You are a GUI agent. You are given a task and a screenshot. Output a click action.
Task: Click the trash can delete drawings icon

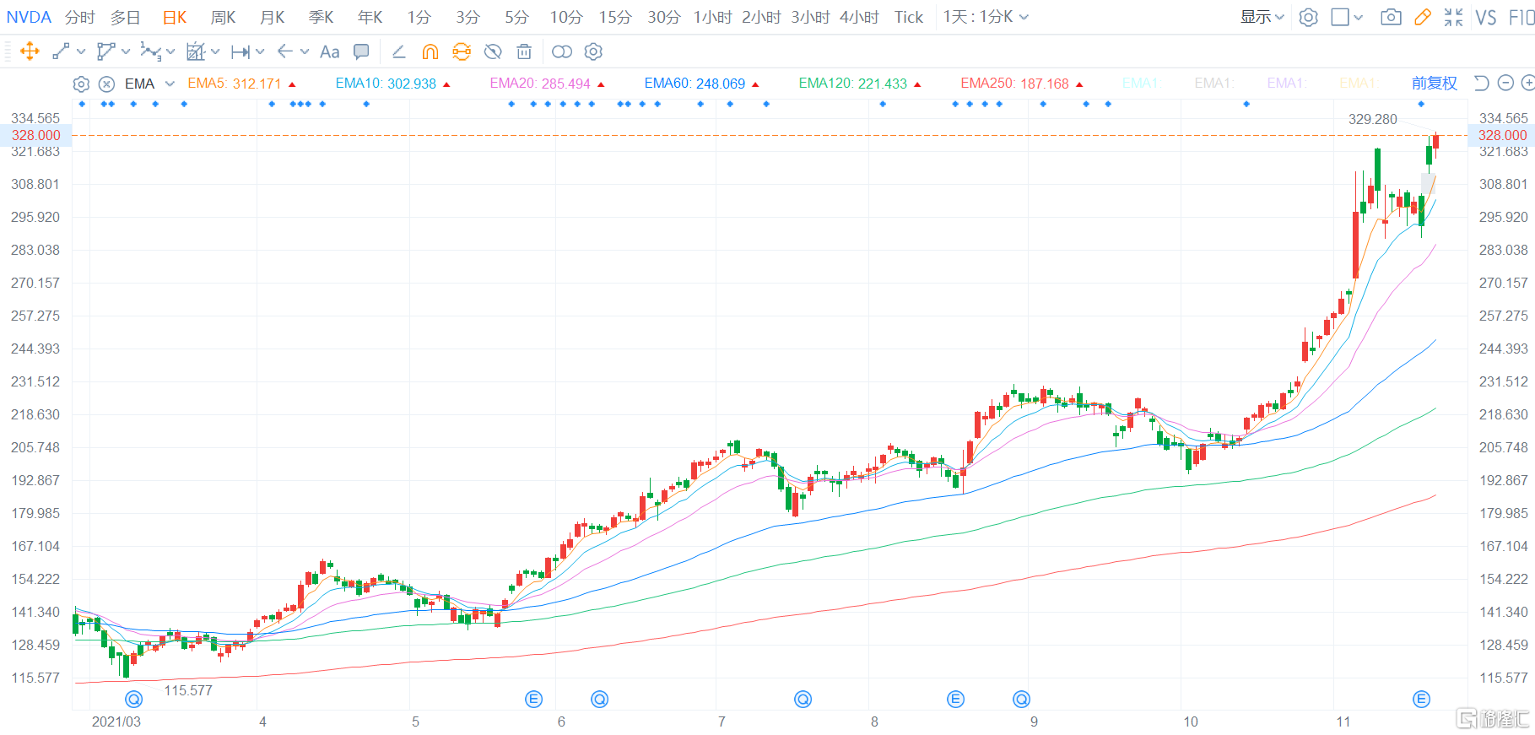pyautogui.click(x=524, y=51)
